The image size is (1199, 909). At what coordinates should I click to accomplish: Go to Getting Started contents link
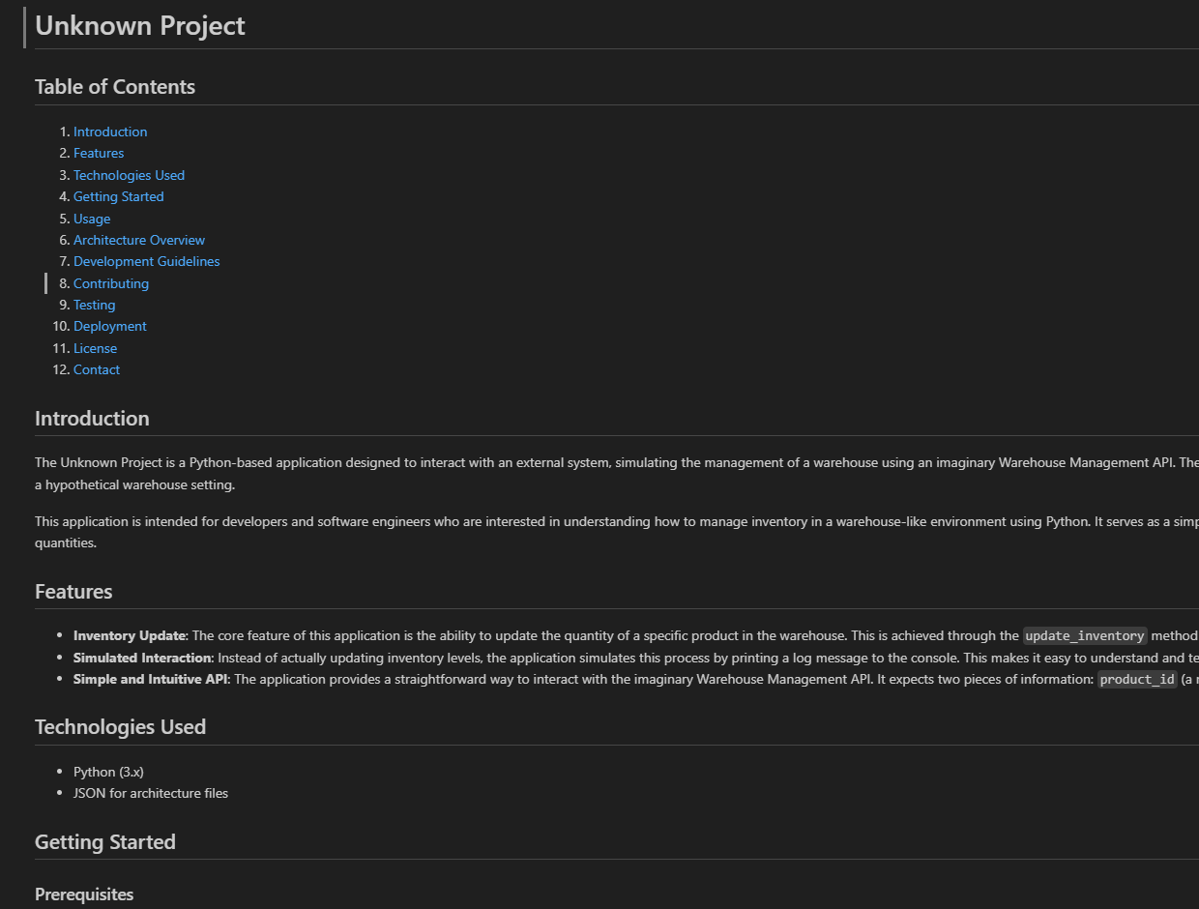click(119, 196)
